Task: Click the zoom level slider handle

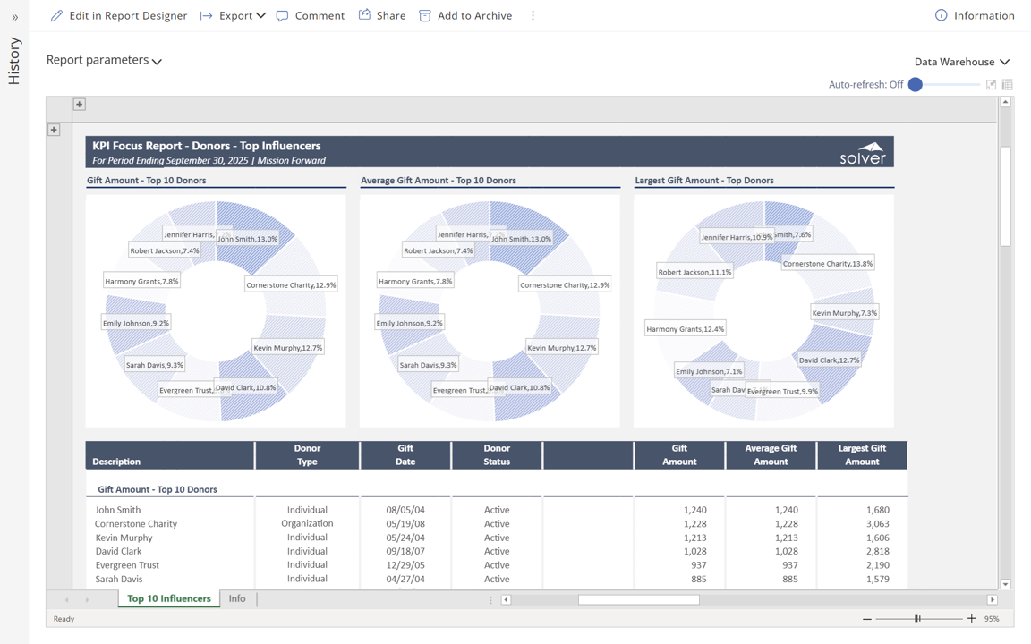Action: pyautogui.click(x=917, y=618)
